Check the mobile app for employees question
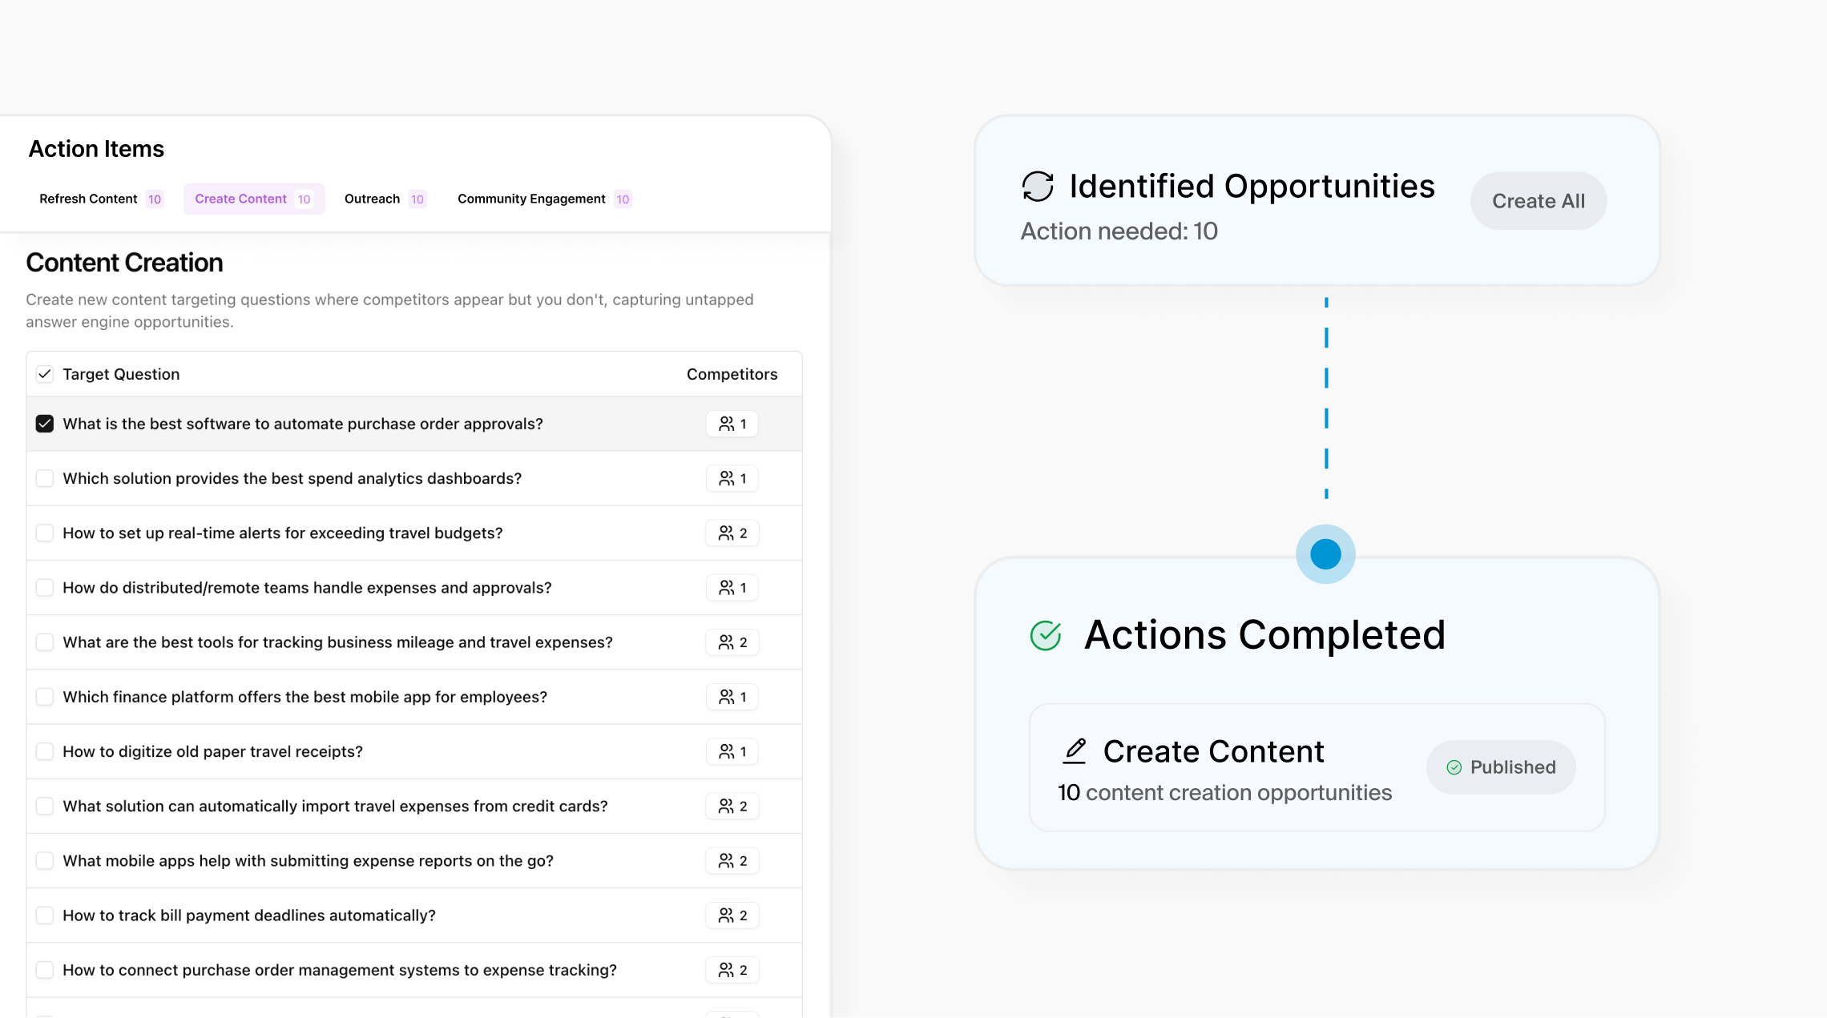 point(45,697)
